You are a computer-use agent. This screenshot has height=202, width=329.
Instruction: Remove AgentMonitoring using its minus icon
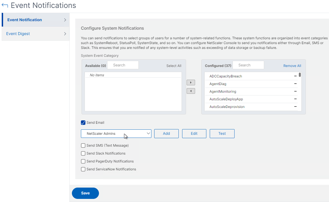295,91
